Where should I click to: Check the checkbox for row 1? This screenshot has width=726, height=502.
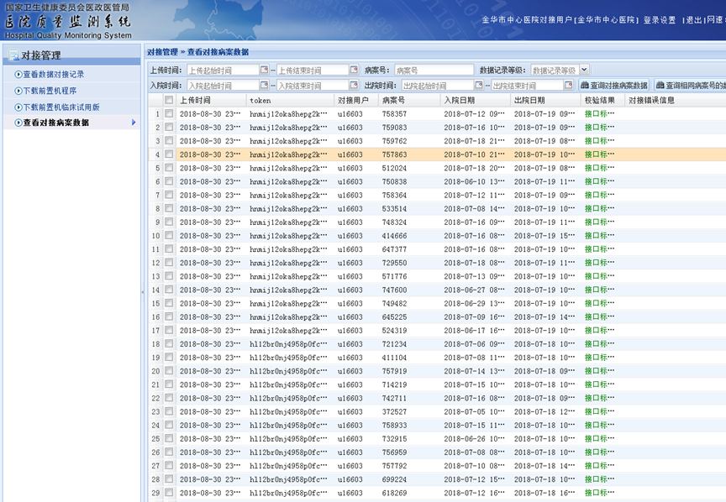click(x=169, y=114)
